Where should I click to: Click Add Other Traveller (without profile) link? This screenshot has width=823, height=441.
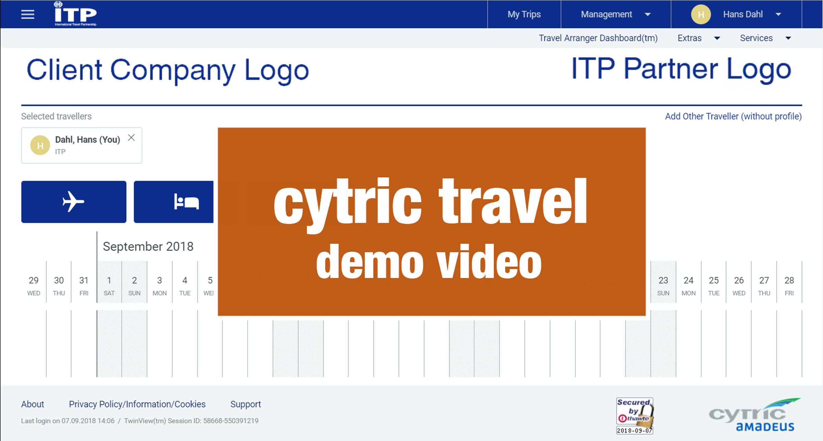point(733,117)
